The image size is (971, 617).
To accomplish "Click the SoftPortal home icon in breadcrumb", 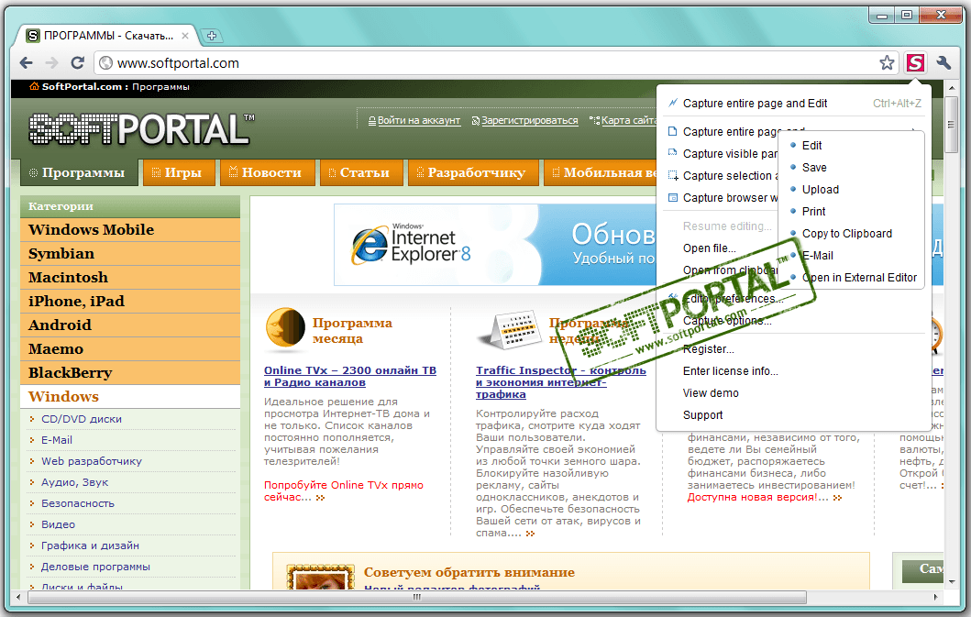I will (x=34, y=86).
